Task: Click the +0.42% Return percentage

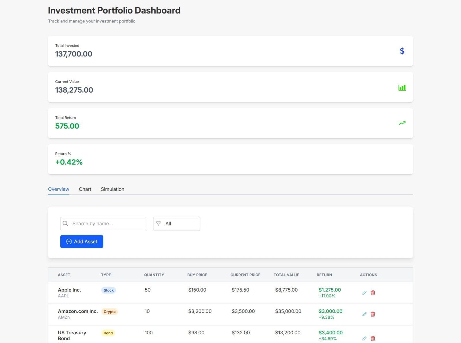Action: (x=69, y=162)
